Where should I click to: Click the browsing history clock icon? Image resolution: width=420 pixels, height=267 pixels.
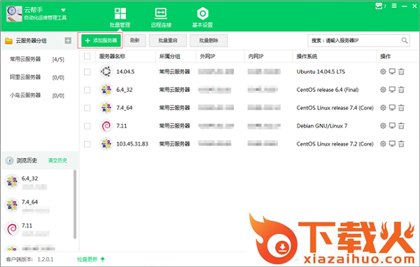point(10,160)
